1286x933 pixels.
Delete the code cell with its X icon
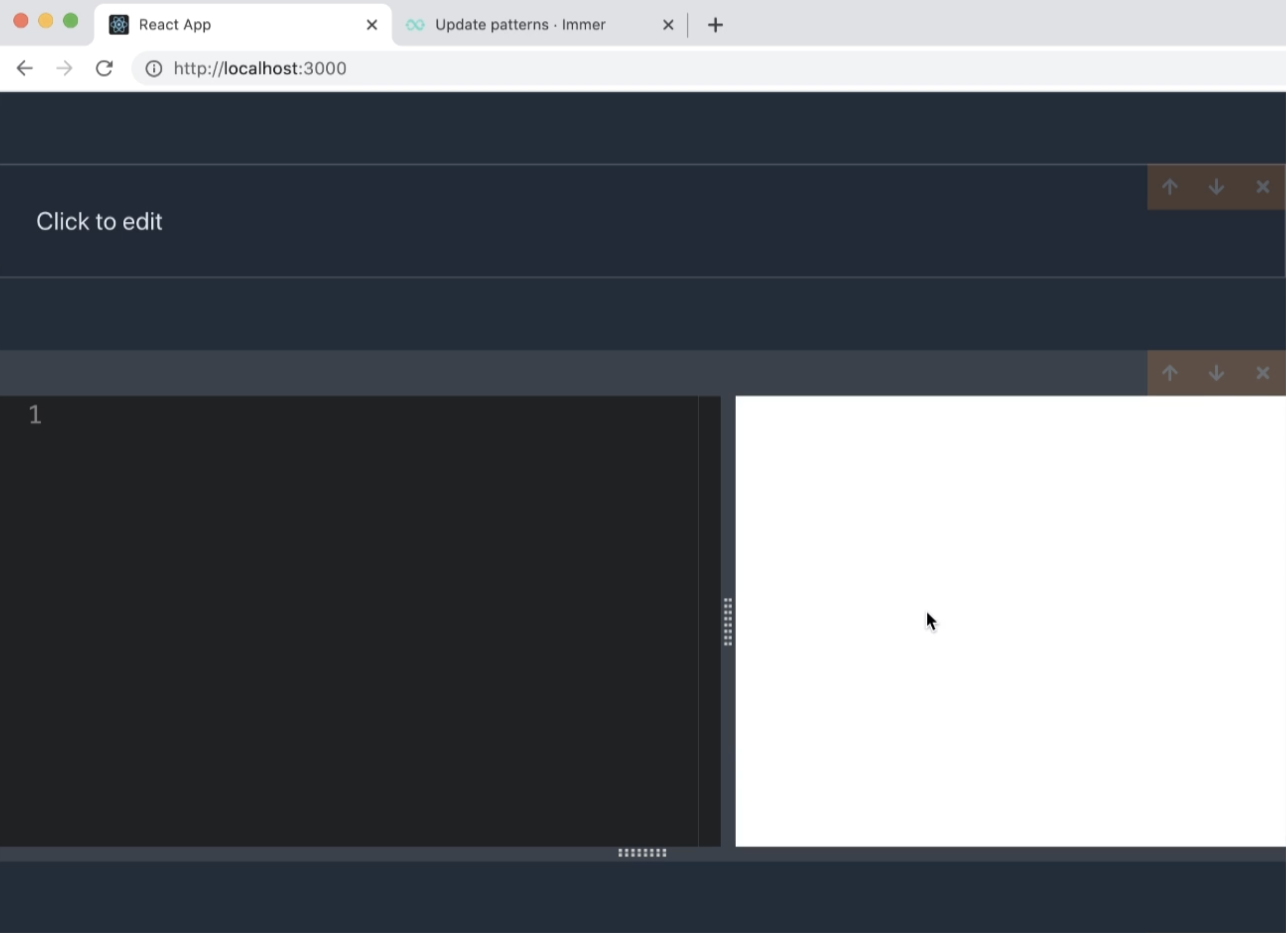(x=1263, y=373)
